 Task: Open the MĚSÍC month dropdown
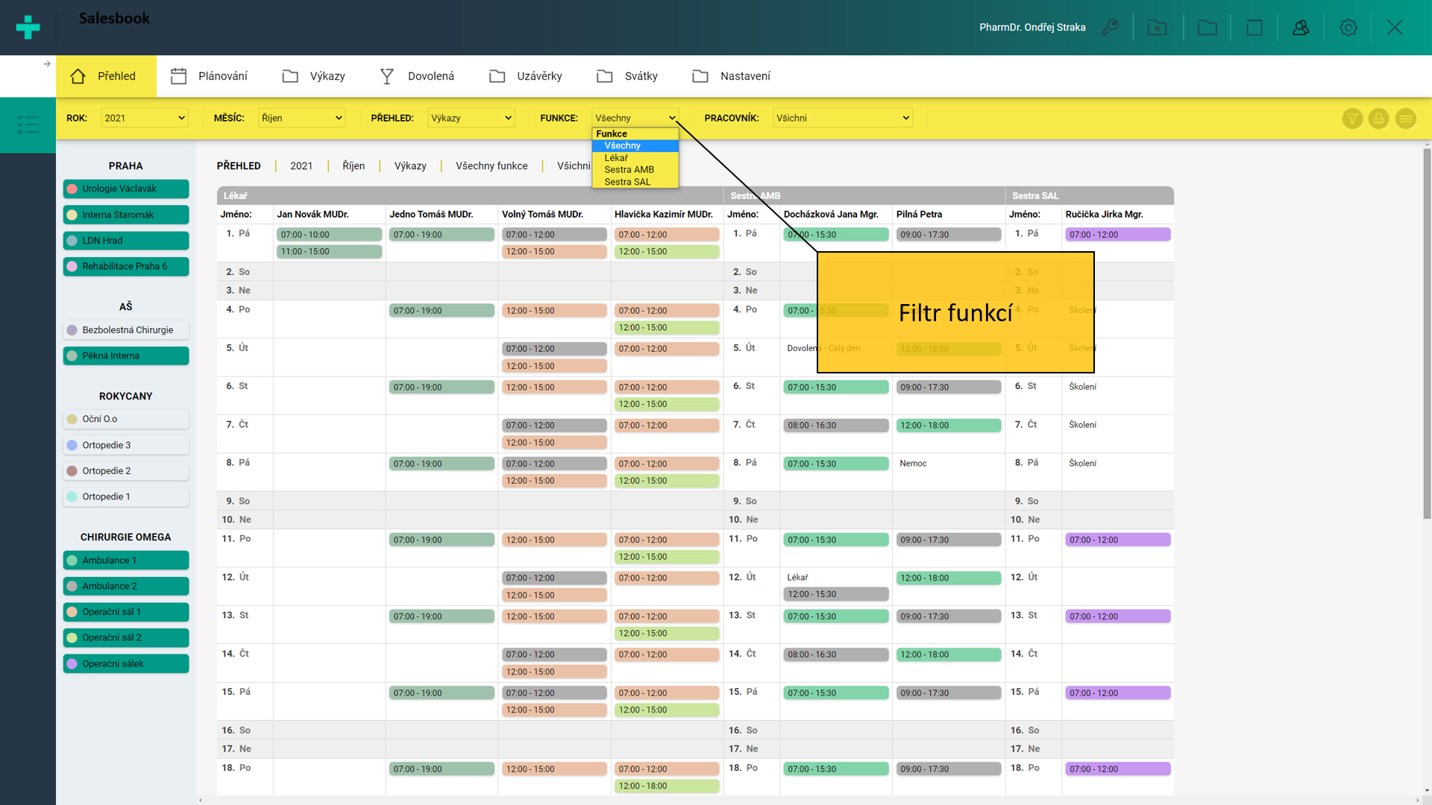point(301,118)
